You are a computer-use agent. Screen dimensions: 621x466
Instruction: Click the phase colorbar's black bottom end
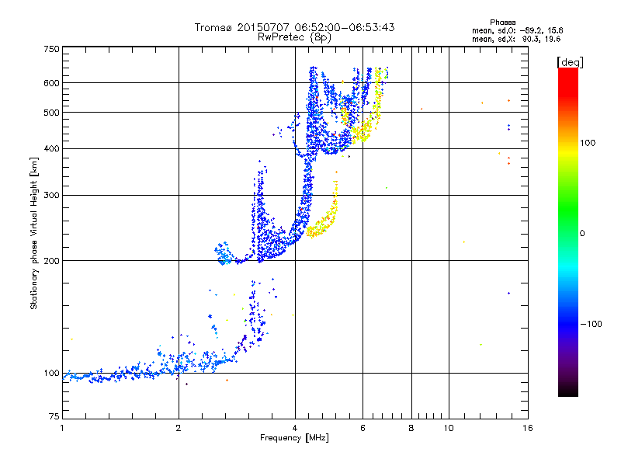(x=568, y=391)
